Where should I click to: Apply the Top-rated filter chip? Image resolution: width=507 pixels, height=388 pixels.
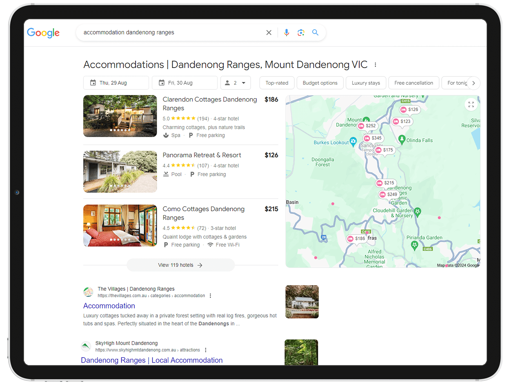coord(277,83)
